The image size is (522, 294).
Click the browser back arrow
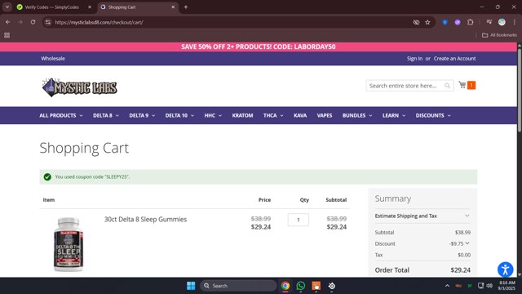pos(7,22)
